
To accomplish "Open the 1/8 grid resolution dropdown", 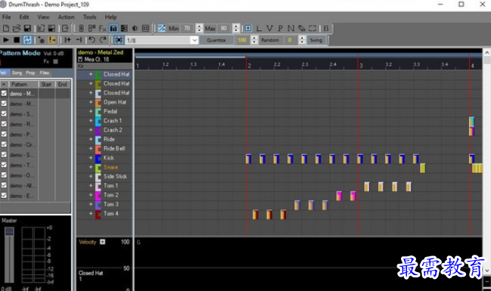I will click(x=194, y=40).
